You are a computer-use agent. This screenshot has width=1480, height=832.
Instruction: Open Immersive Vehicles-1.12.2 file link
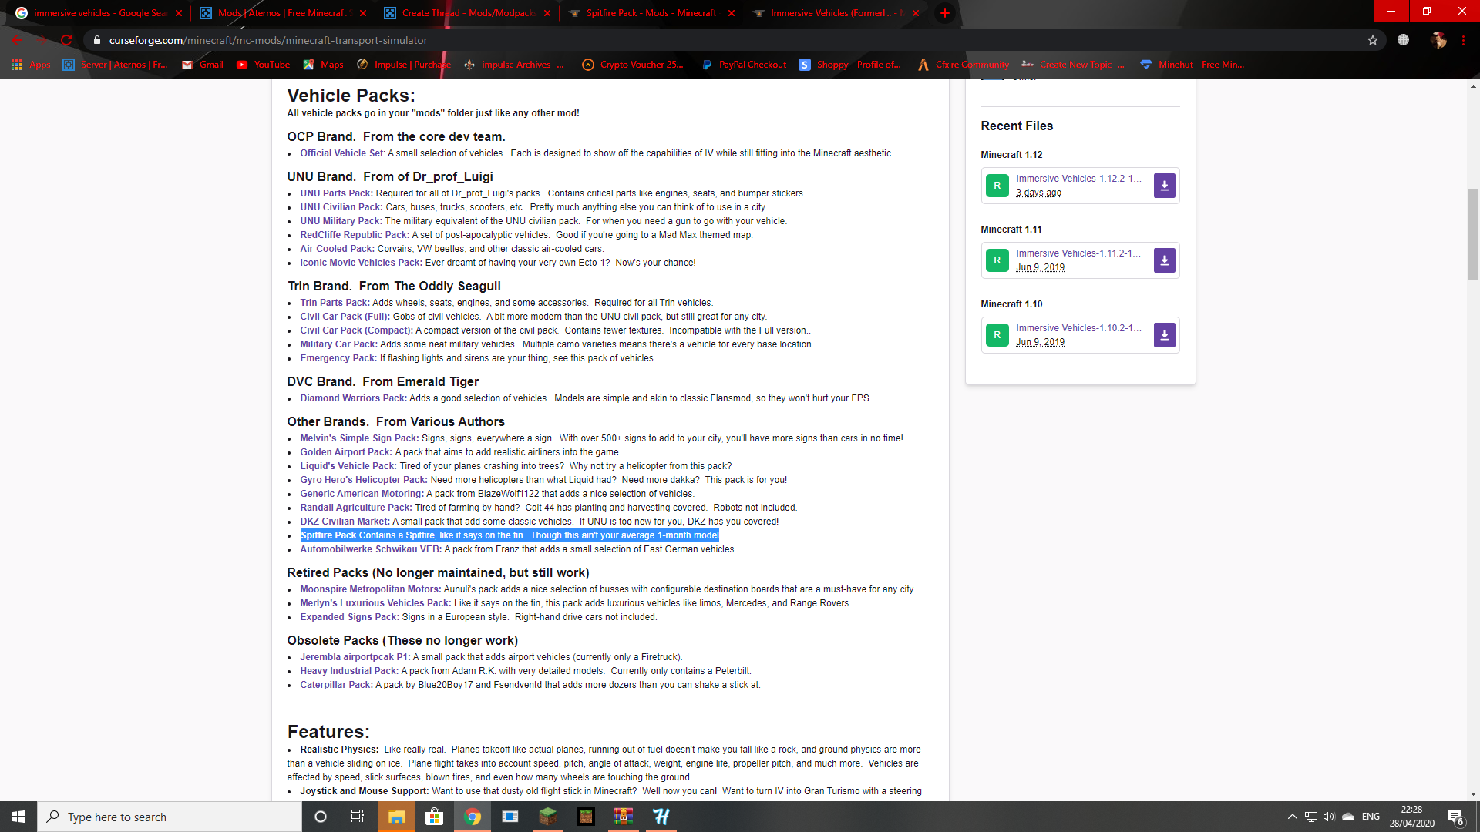pos(1078,179)
